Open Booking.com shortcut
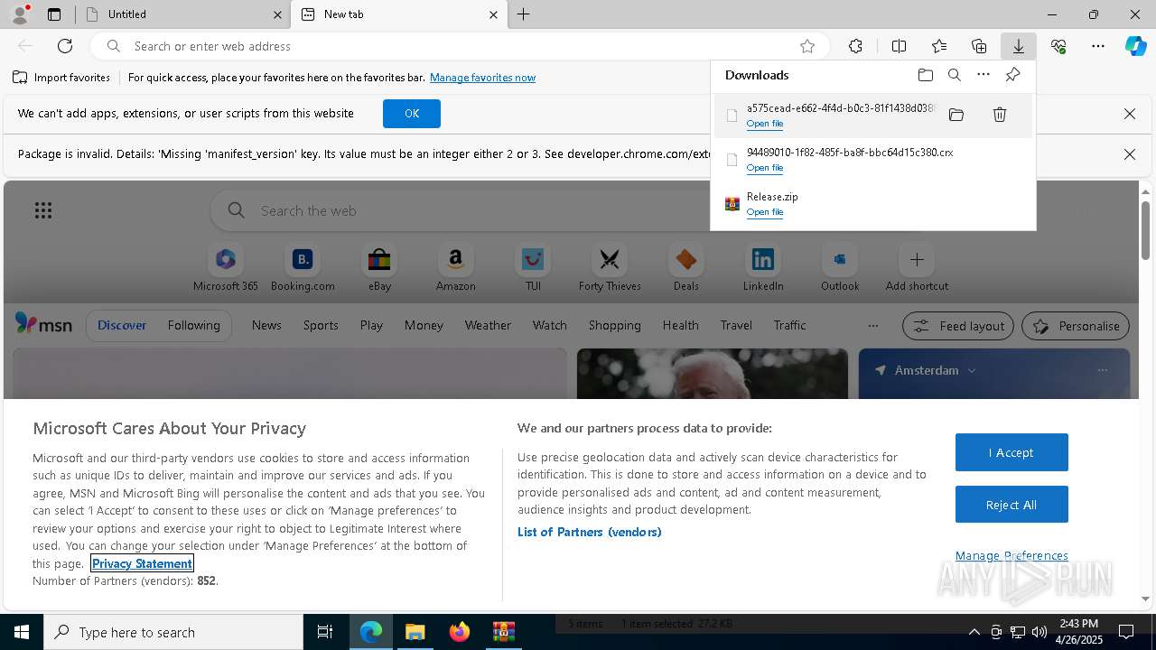The image size is (1156, 650). click(x=303, y=268)
